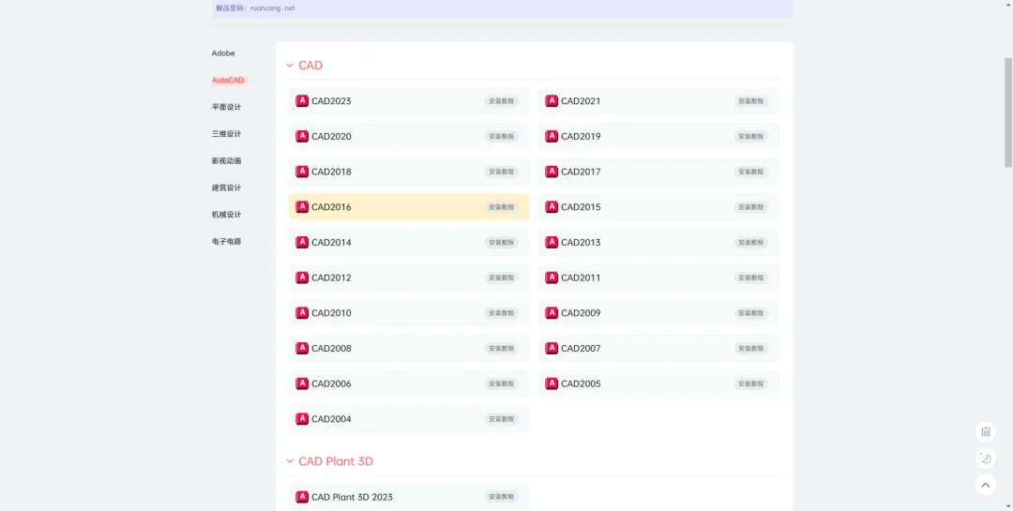Viewport: 1013px width, 511px height.
Task: Open 三维设计 category in sidebar
Action: click(x=226, y=134)
